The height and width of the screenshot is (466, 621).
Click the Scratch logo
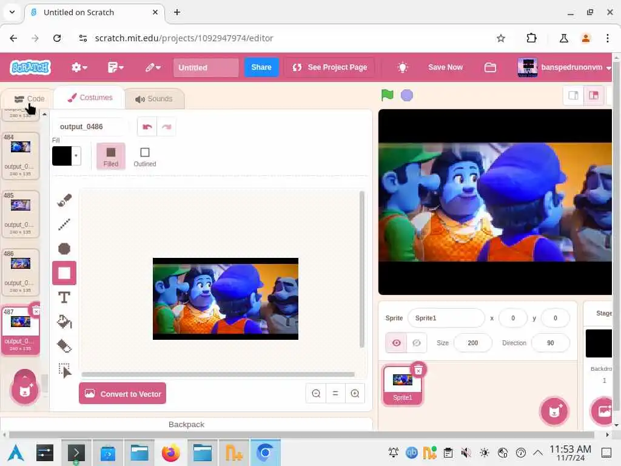pyautogui.click(x=30, y=67)
